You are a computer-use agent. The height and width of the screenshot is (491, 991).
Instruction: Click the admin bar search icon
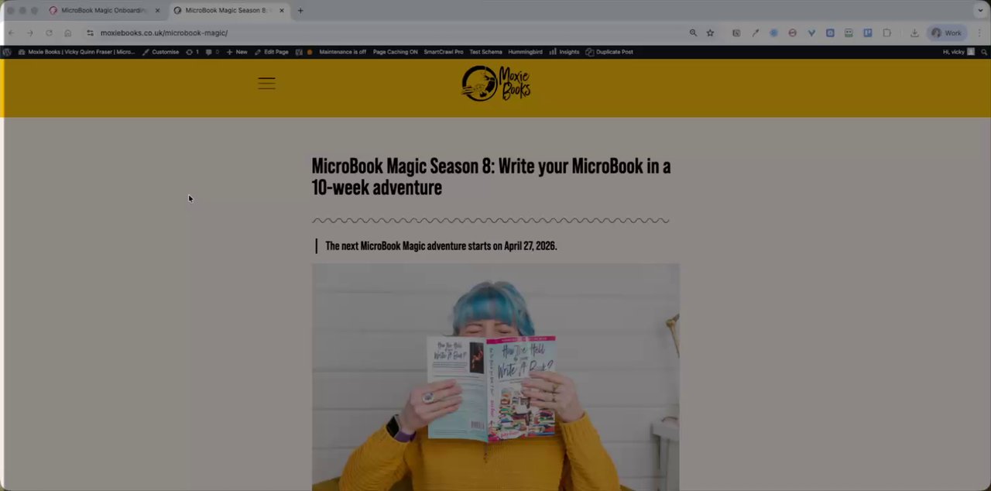coord(984,52)
